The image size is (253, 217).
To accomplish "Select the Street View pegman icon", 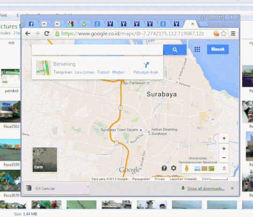I will pyautogui.click(x=186, y=168).
